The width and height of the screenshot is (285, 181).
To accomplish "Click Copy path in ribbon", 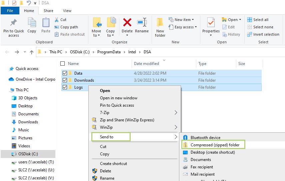I will [x=66, y=27].
